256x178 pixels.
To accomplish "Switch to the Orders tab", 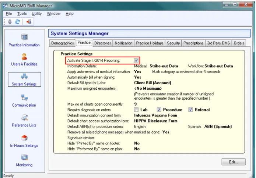I will tap(239, 43).
